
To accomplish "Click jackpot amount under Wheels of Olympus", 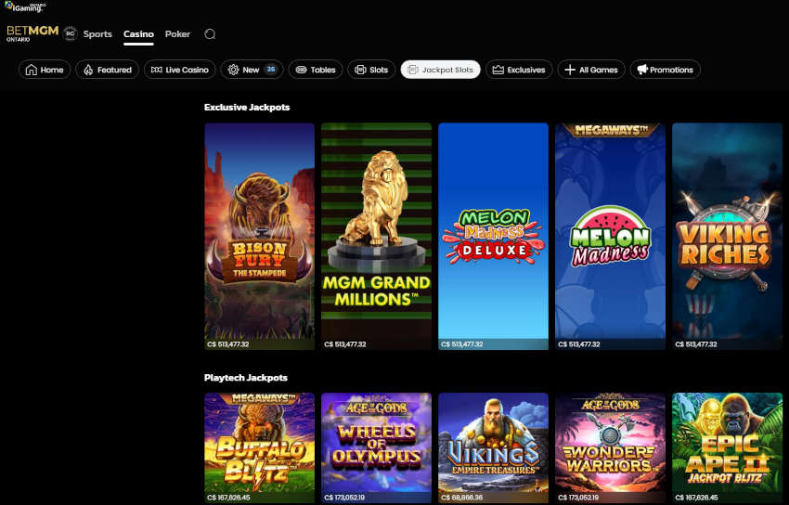I will click(x=344, y=498).
